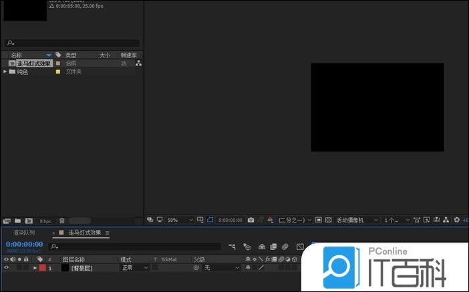Open the 50% magnification dropdown

[180, 219]
